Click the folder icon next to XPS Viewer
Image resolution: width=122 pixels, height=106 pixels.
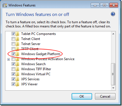pyautogui.click(x=17, y=84)
